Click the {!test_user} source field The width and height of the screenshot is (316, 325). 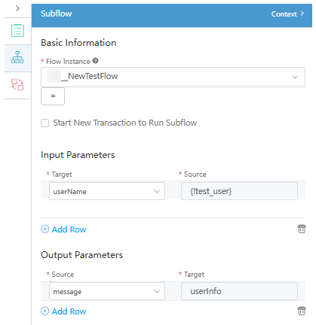239,191
